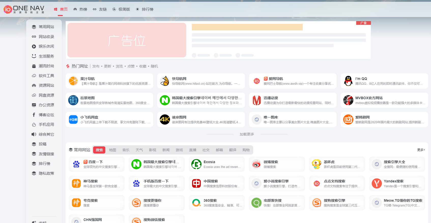Screen dimensions: 431x223
Task: Open 热榜 in top navigation
Action: coord(80,9)
